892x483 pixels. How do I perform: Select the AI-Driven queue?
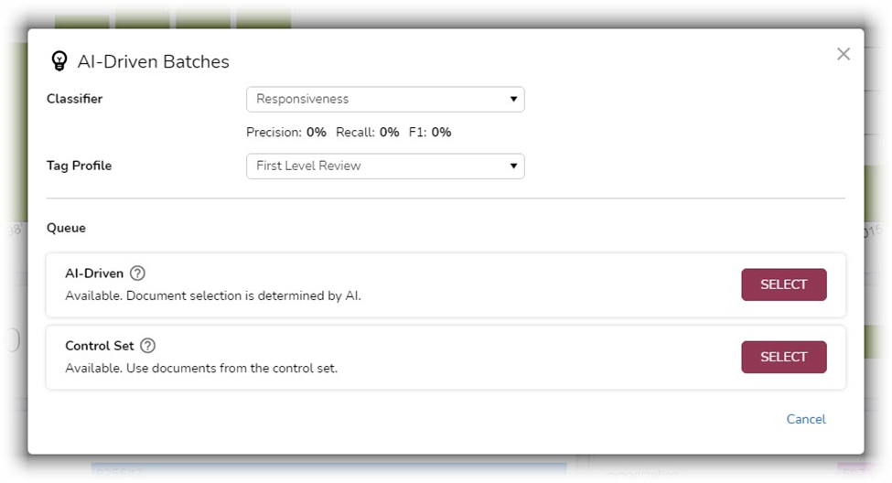tap(783, 284)
